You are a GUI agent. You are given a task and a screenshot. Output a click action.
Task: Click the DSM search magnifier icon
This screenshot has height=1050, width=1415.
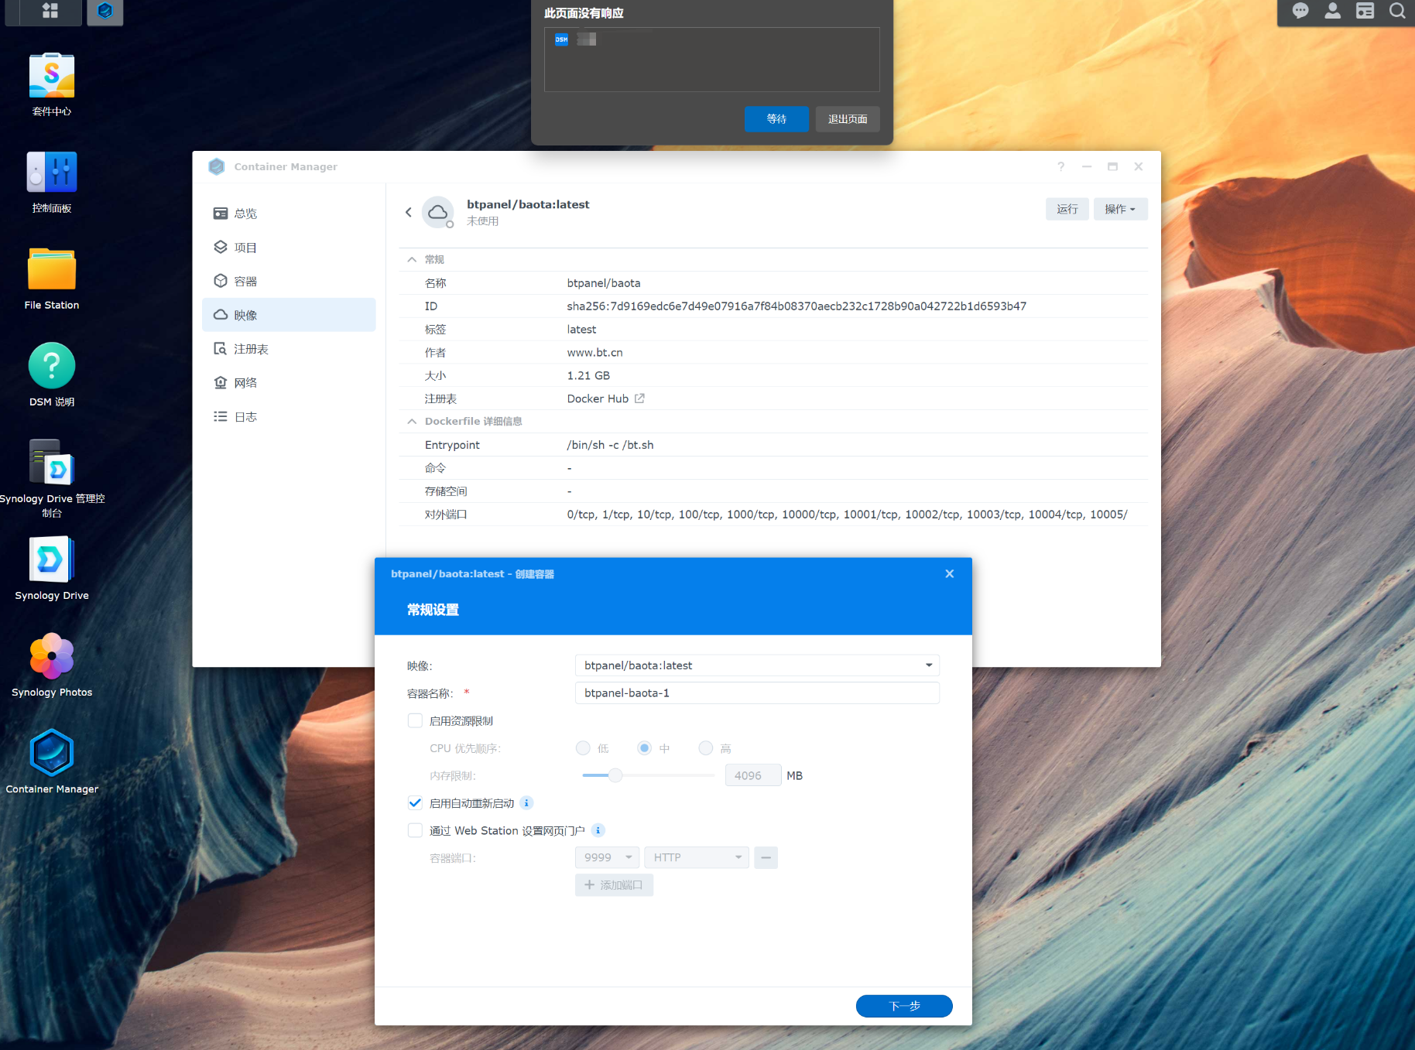click(1397, 11)
